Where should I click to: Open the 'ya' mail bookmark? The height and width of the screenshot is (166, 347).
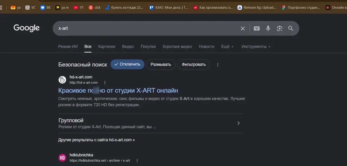tap(15, 8)
